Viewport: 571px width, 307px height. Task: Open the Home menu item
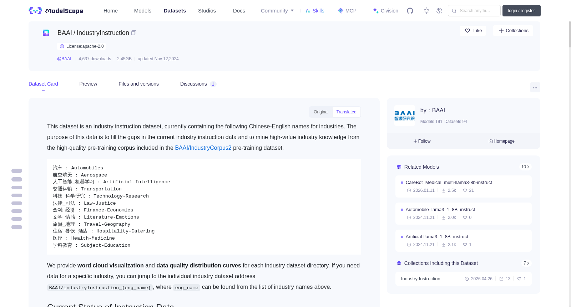click(x=111, y=11)
